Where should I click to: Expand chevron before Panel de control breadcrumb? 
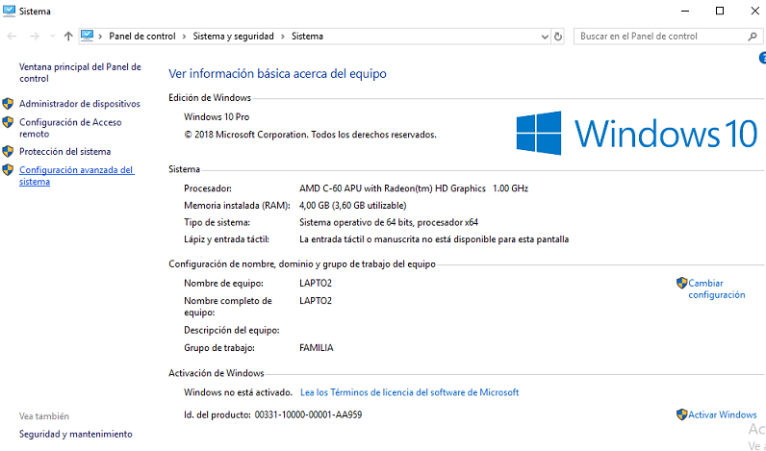coord(100,37)
